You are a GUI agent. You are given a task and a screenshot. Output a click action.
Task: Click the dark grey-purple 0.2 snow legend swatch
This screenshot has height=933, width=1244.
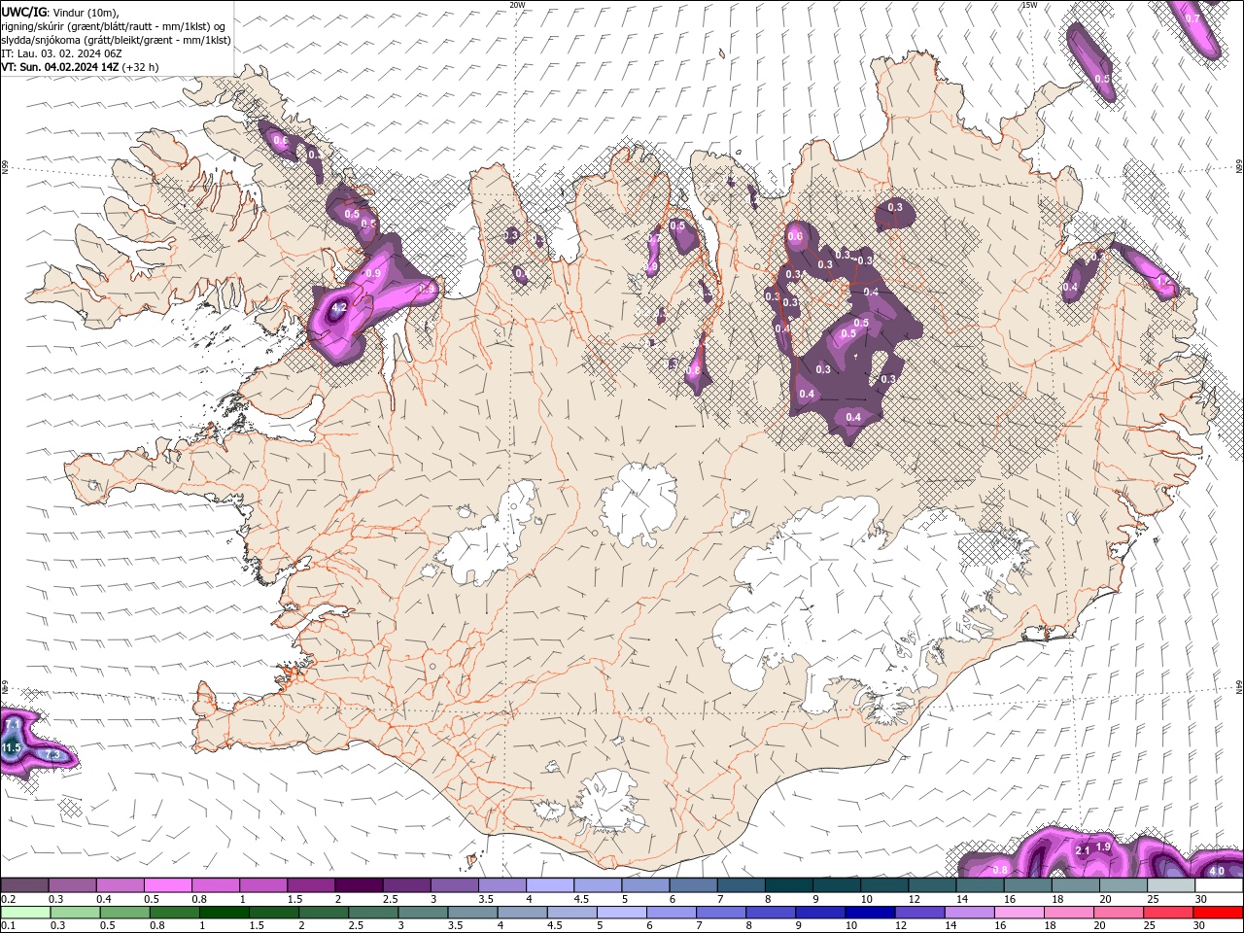click(24, 885)
